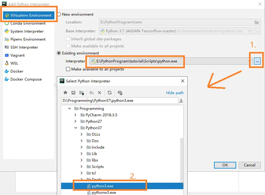
Task: Click the file tree vertical scrollbar
Action: [x=182, y=161]
